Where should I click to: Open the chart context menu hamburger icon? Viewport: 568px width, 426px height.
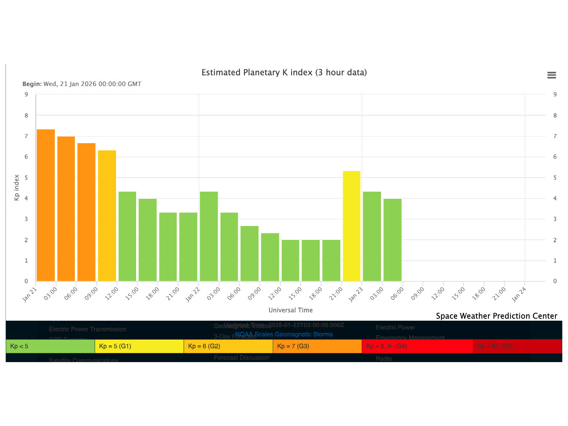coord(551,75)
